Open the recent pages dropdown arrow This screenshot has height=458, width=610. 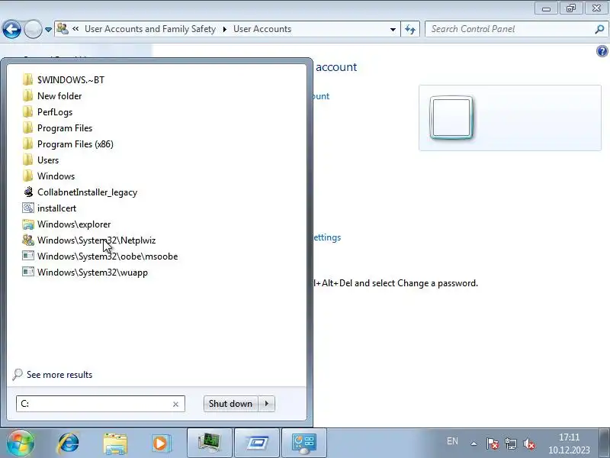tap(48, 29)
